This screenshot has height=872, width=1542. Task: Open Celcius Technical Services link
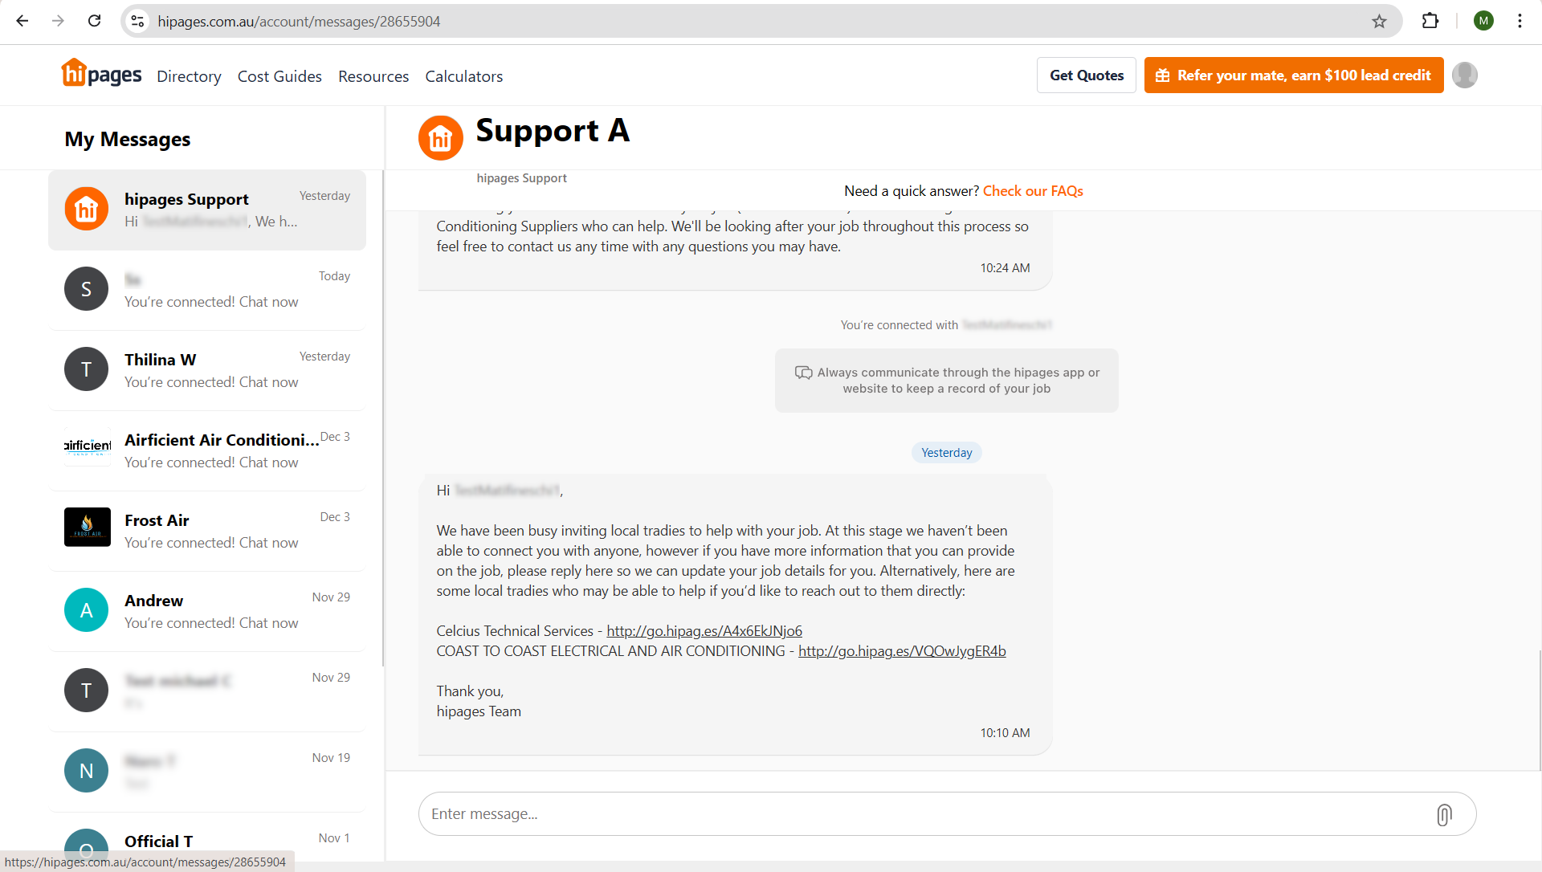click(x=704, y=631)
